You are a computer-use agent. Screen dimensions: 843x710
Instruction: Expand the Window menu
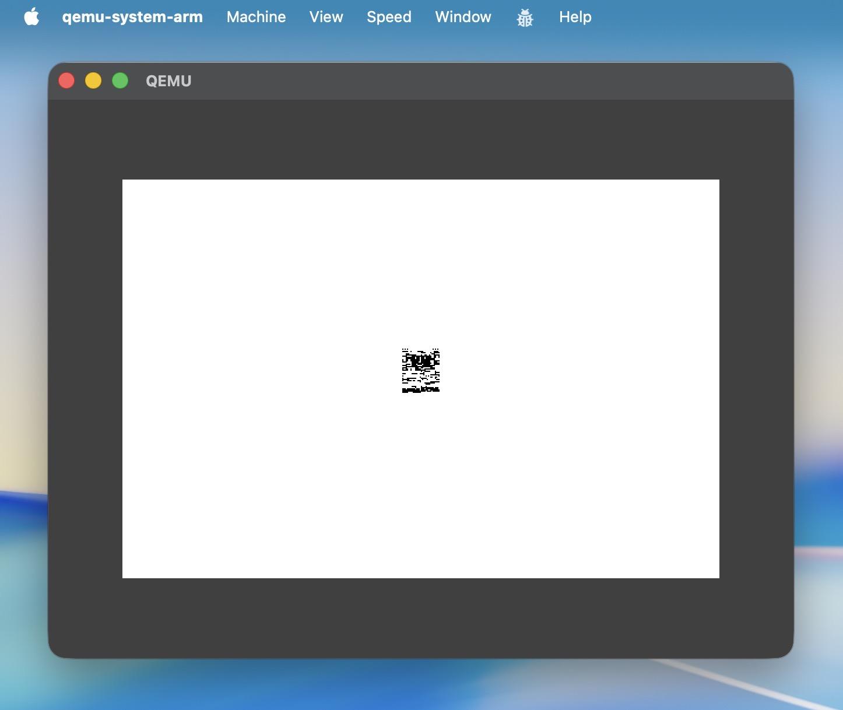[463, 17]
